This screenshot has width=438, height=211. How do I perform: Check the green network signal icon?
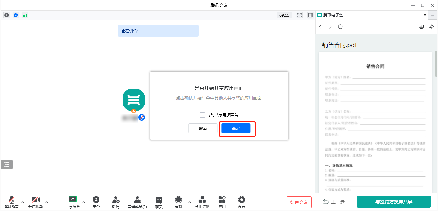click(x=25, y=15)
